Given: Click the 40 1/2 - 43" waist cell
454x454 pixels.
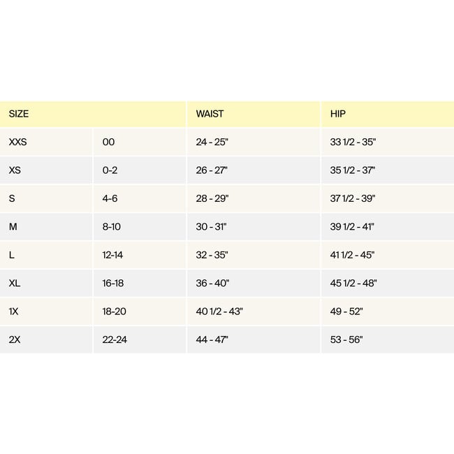Looking at the screenshot, I should coord(219,312).
